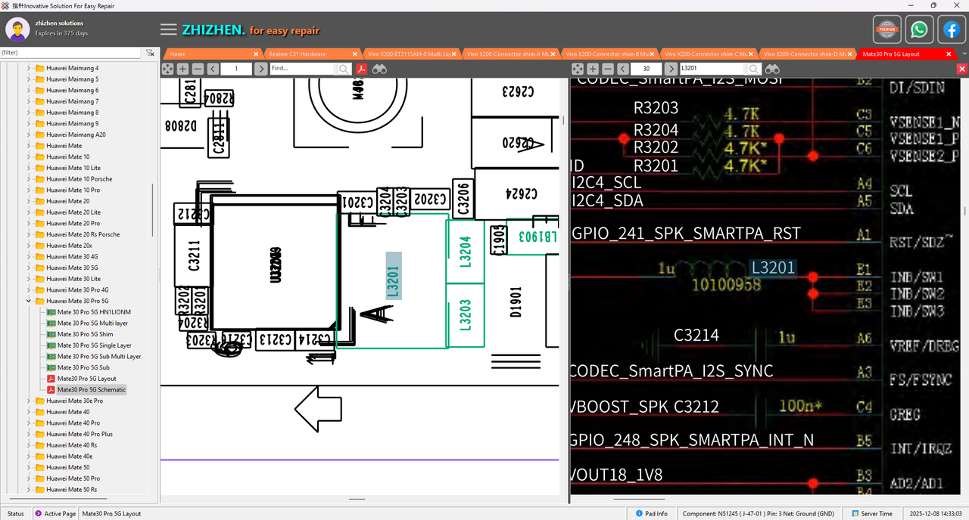This screenshot has height=520, width=969.
Task: Expand the Huawei Mate 10 Porsche folder
Action: (29, 179)
